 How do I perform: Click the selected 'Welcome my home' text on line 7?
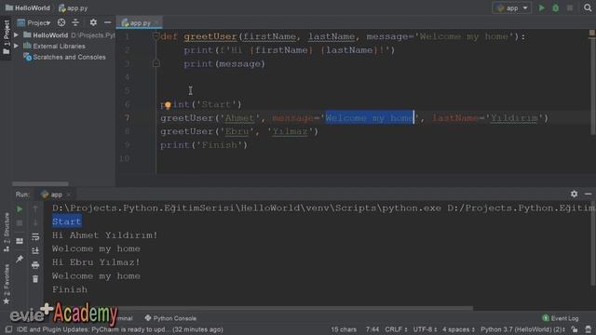[x=370, y=118]
